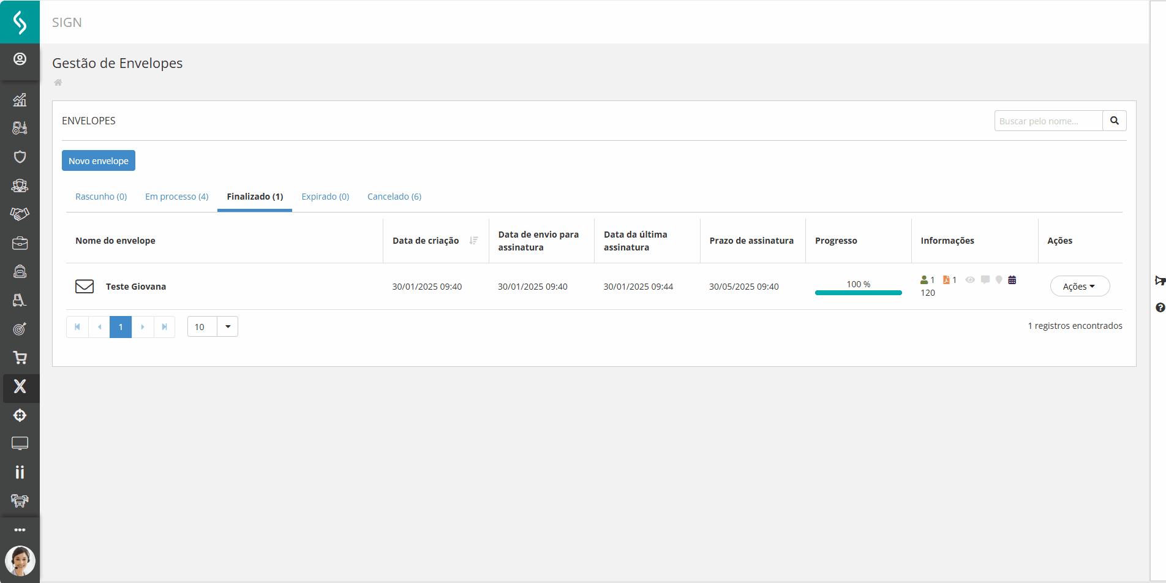Image resolution: width=1166 pixels, height=583 pixels.
Task: Click the comment bubble icon in Informações
Action: click(x=985, y=280)
